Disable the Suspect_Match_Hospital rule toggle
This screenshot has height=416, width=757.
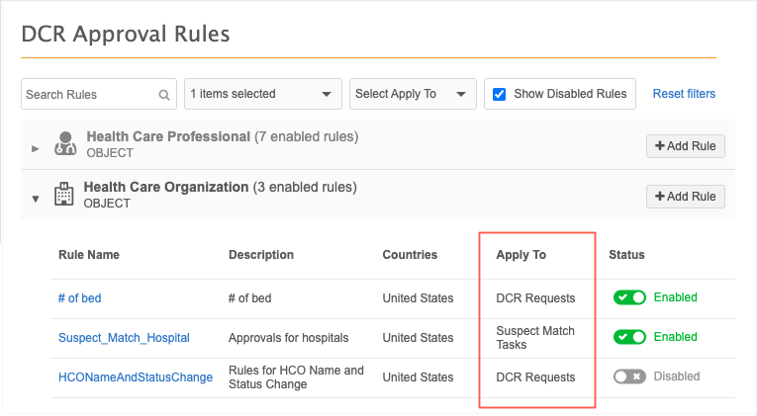(629, 337)
